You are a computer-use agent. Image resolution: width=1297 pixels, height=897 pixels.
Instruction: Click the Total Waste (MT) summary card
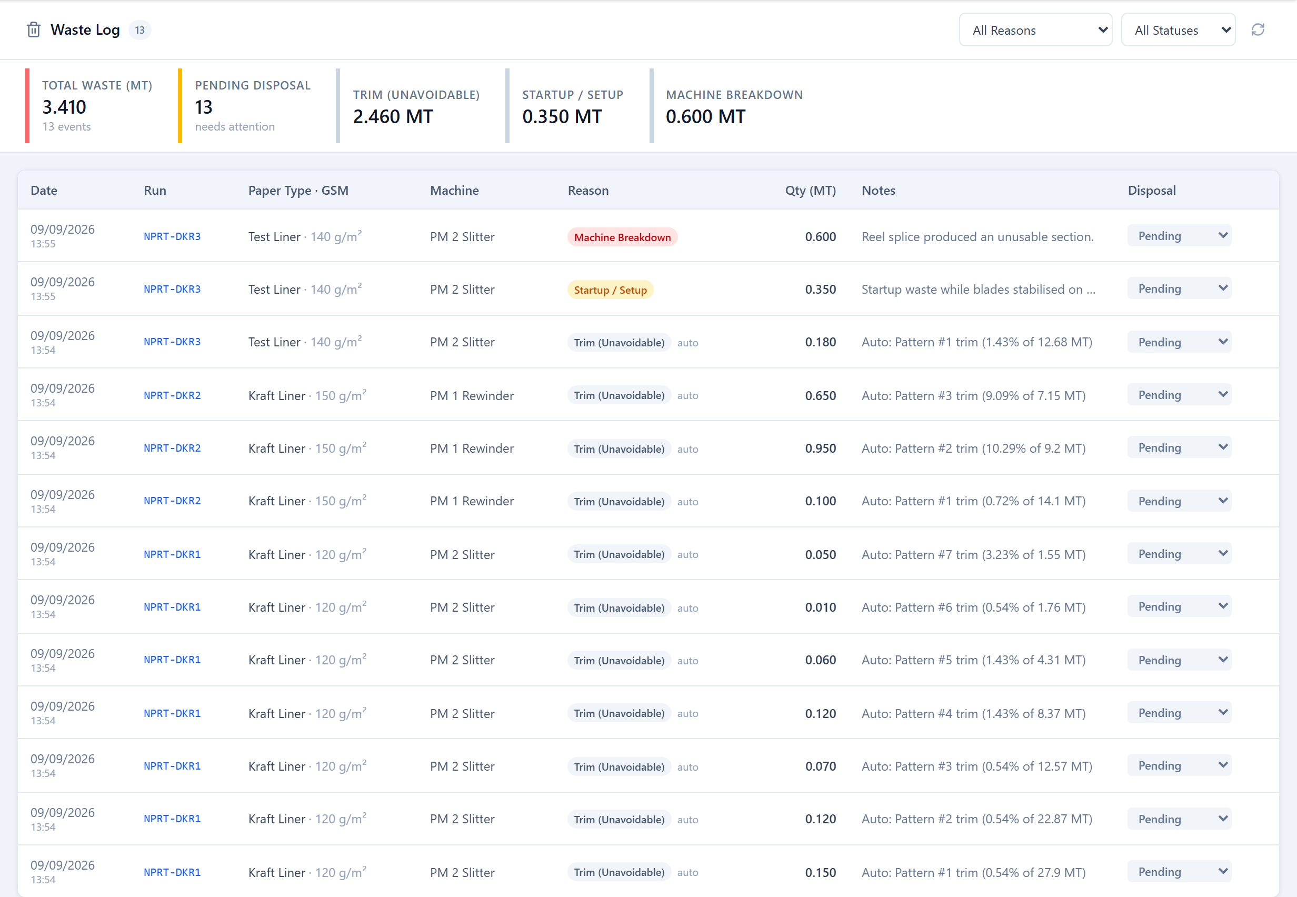92,106
